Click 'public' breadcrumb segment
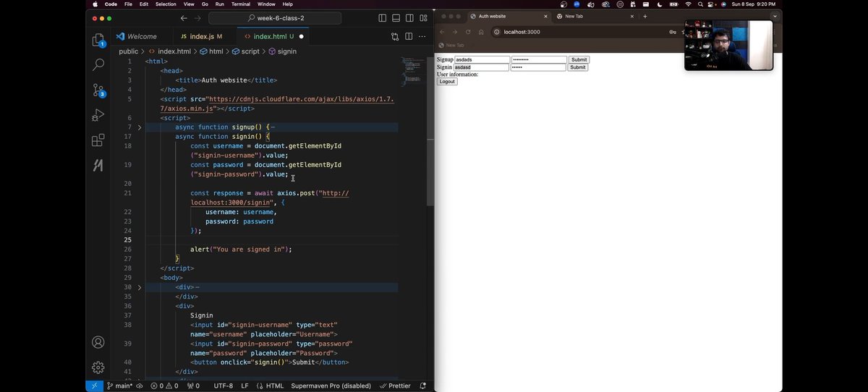Screen dimensions: 868x392 point(128,51)
